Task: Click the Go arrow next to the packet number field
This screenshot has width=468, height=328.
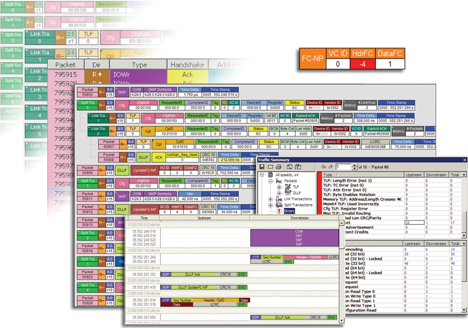Action: tap(331, 167)
